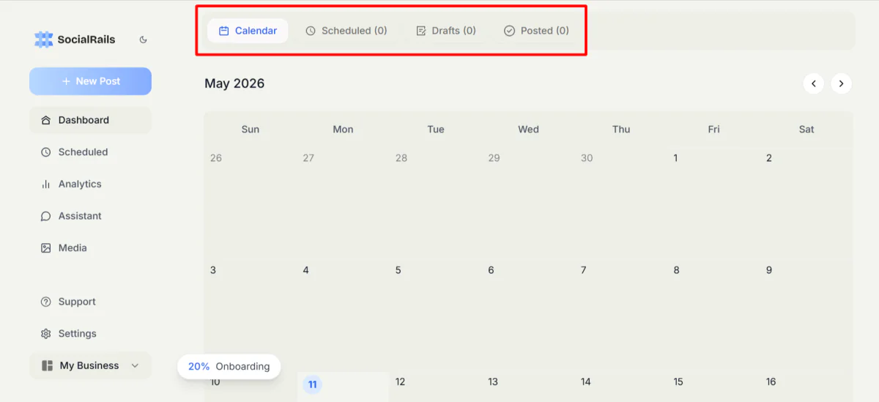
Task: Click the Calendar tab icon
Action: point(224,31)
